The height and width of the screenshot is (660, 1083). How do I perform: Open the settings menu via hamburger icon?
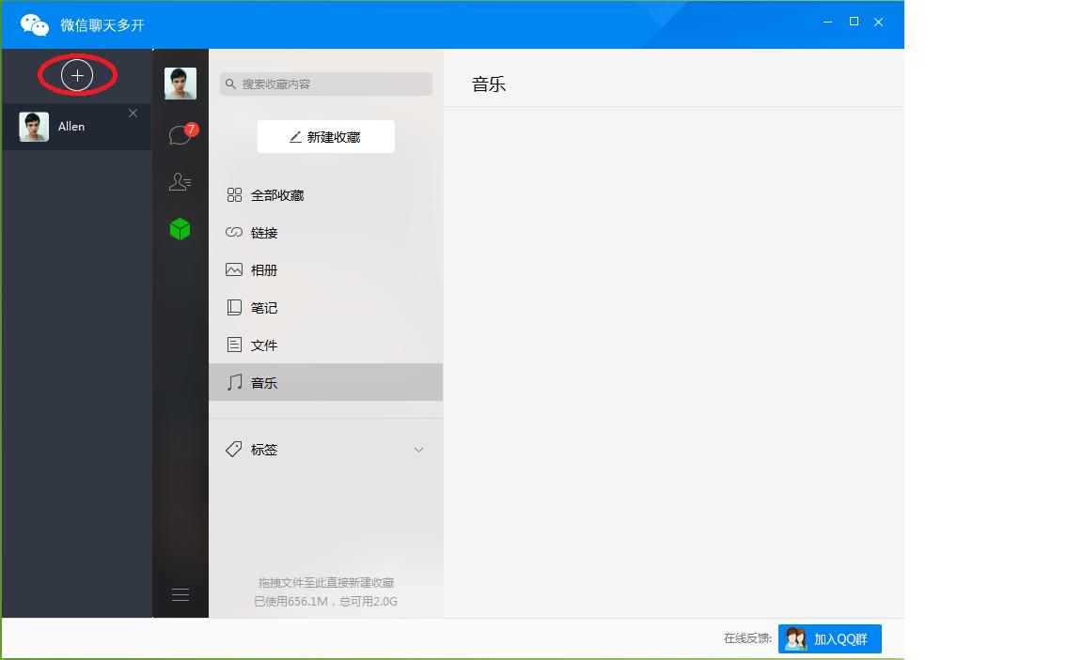click(180, 593)
